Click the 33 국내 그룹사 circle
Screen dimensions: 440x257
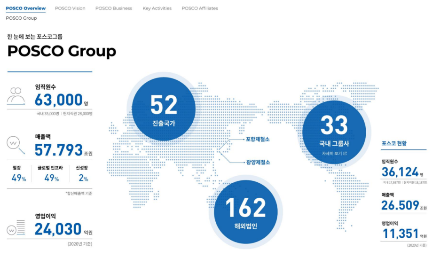[334, 132]
